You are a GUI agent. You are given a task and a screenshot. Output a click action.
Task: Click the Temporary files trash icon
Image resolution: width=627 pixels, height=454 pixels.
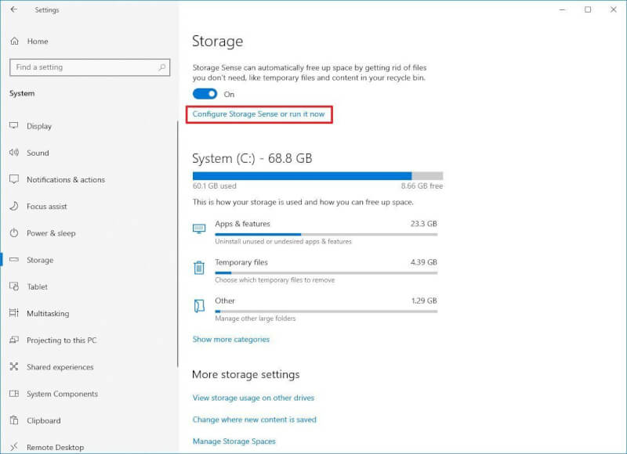click(x=199, y=268)
